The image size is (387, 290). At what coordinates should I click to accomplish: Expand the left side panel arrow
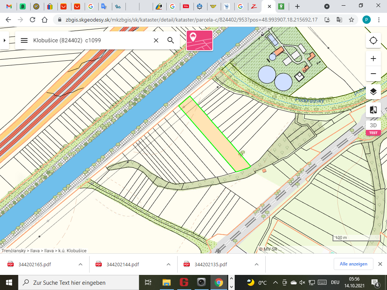click(x=5, y=40)
